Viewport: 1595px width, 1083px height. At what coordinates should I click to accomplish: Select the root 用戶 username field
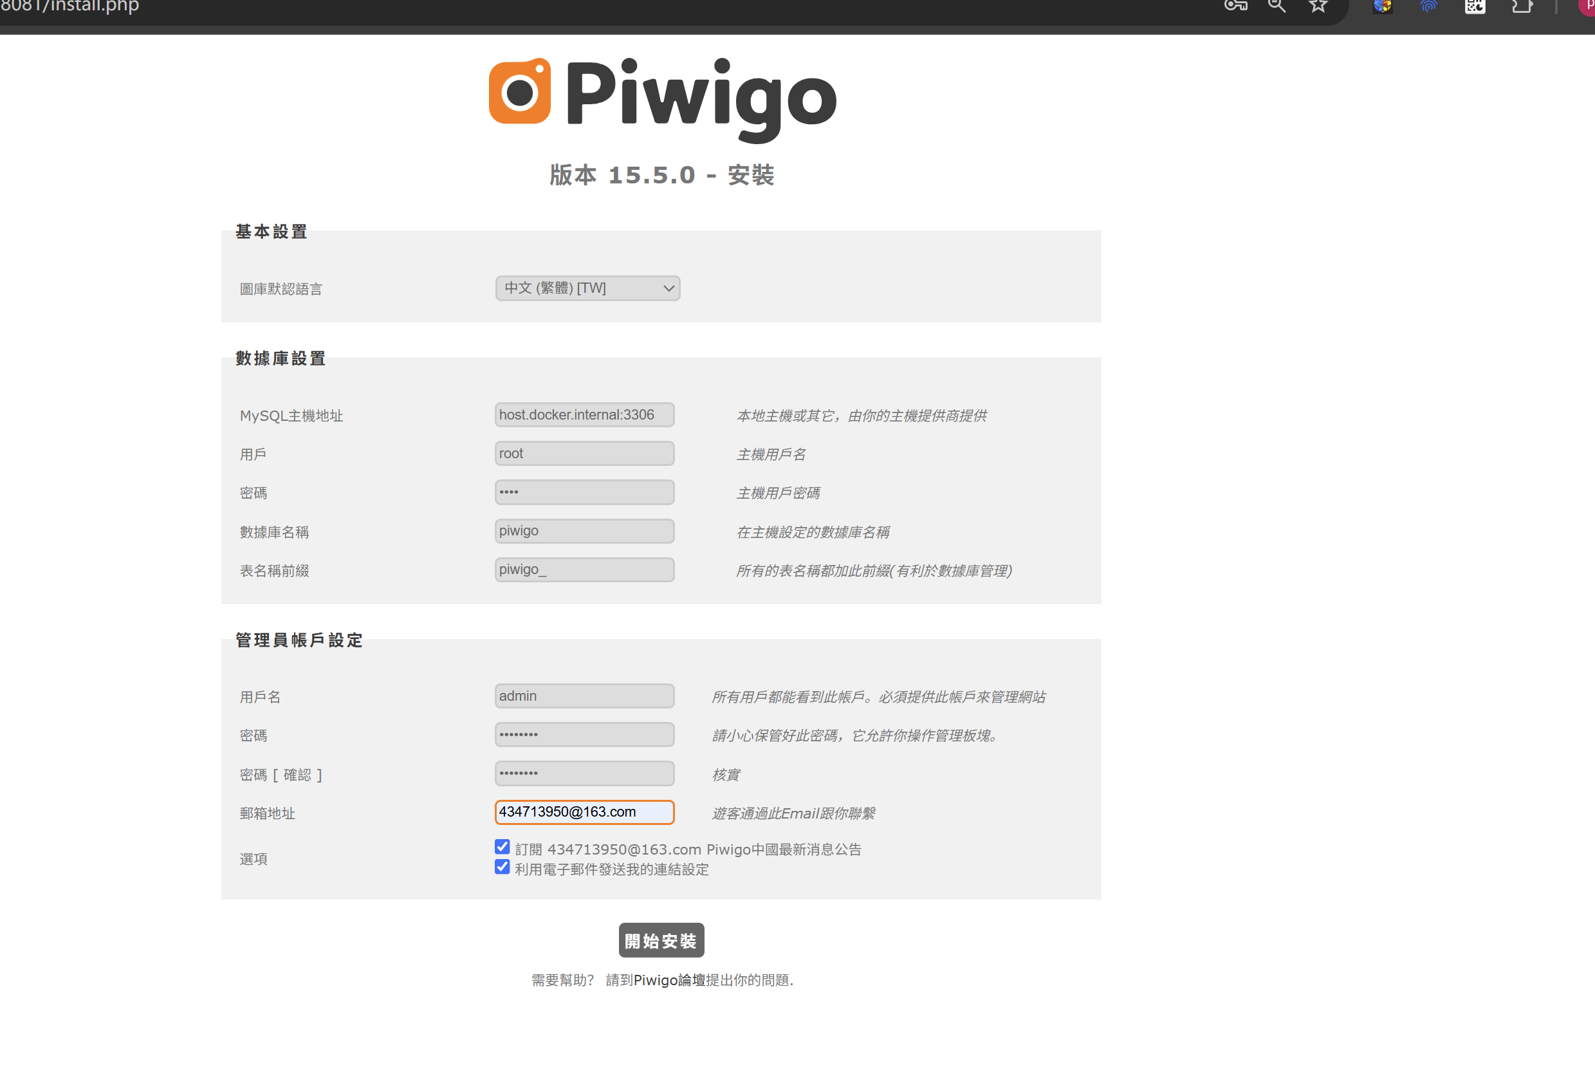(x=584, y=453)
